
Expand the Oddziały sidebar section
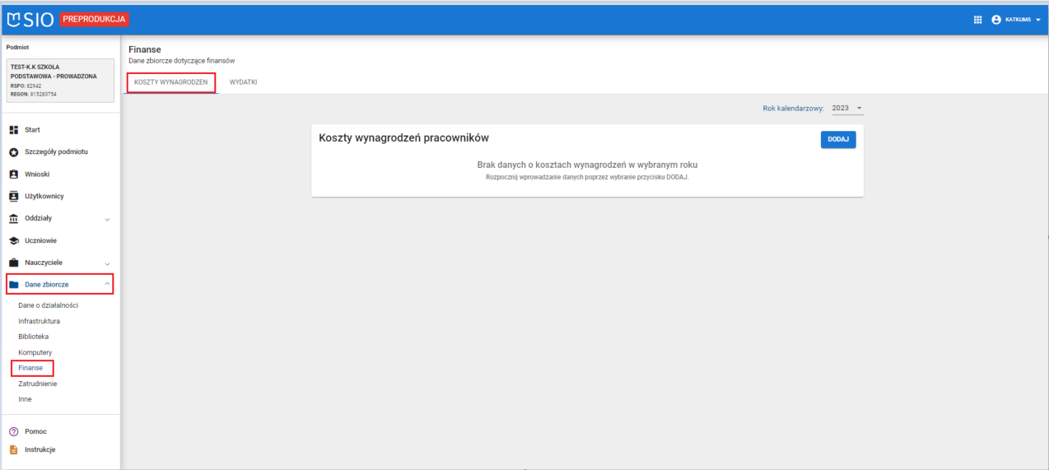point(107,219)
